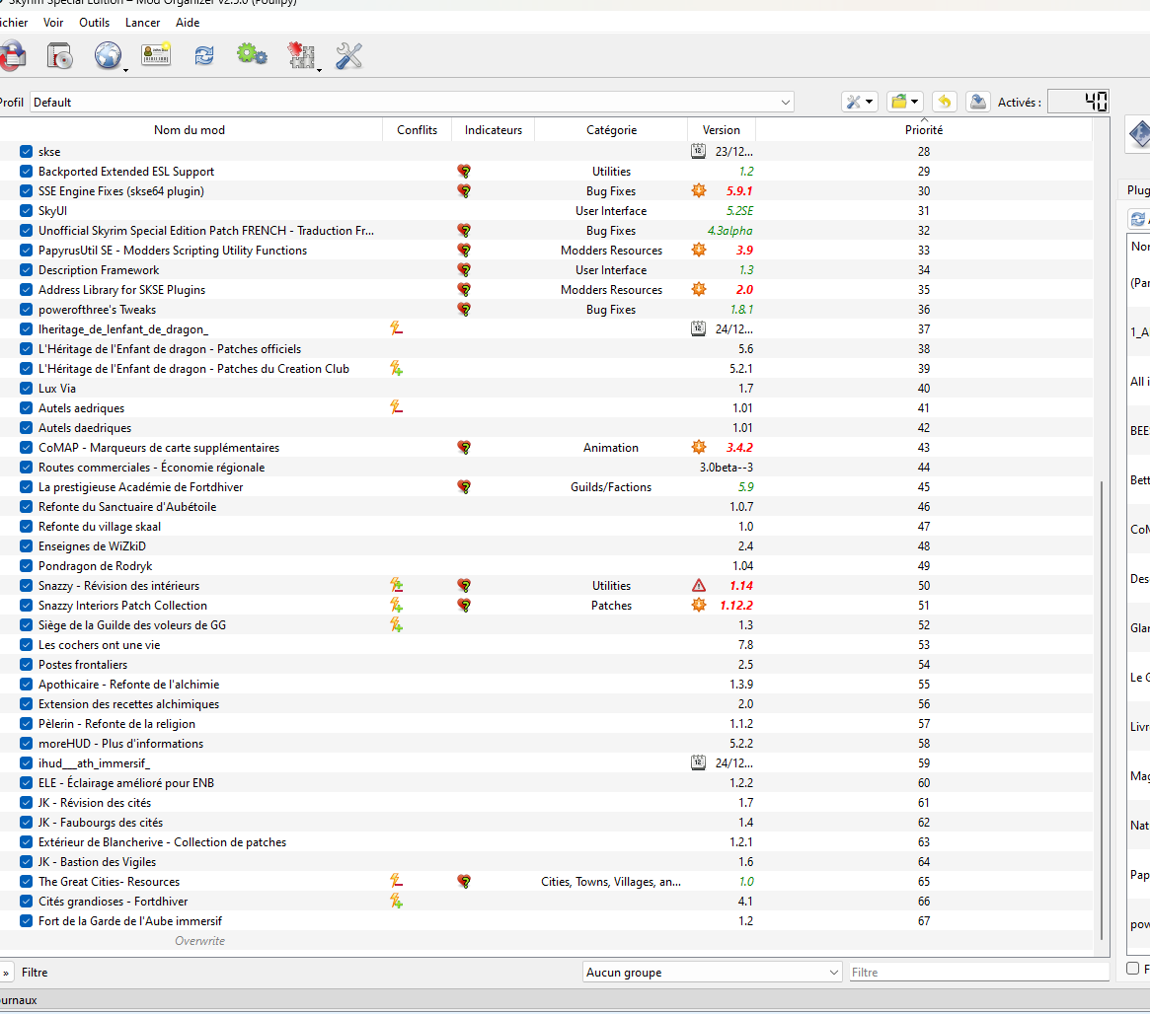Screen dimensions: 1150x1014
Task: Open the wrench list-options dropdown button
Action: (860, 102)
